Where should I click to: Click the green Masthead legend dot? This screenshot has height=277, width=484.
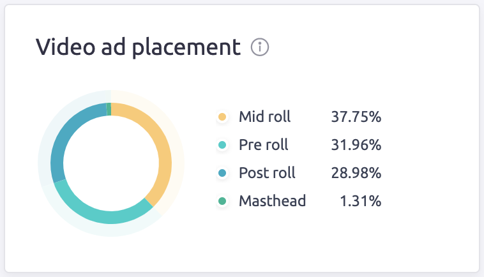pyautogui.click(x=222, y=202)
